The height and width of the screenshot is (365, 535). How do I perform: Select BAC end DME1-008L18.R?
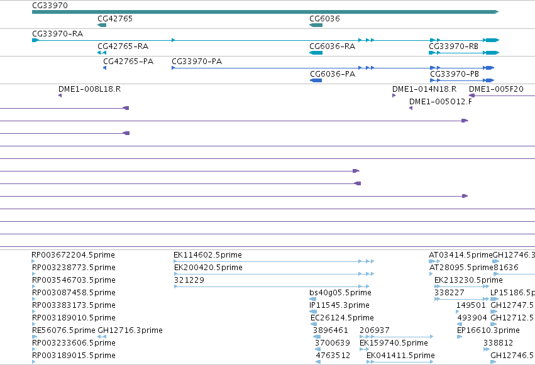pos(60,95)
